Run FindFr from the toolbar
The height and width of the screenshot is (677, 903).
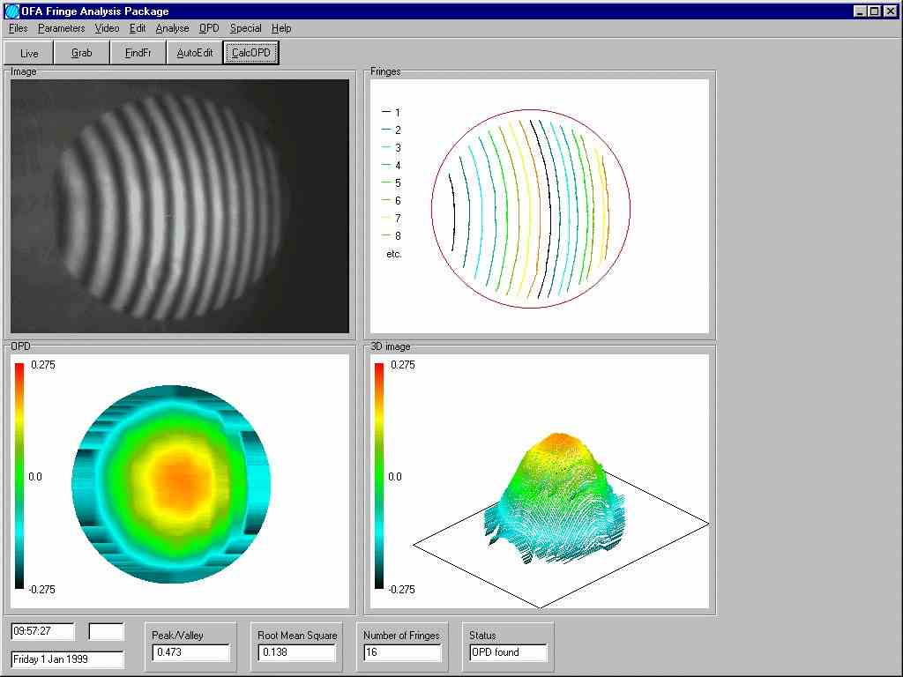[x=138, y=53]
